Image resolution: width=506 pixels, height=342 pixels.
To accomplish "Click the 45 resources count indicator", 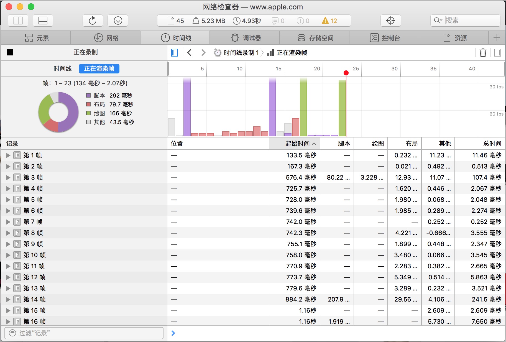I will (x=176, y=21).
